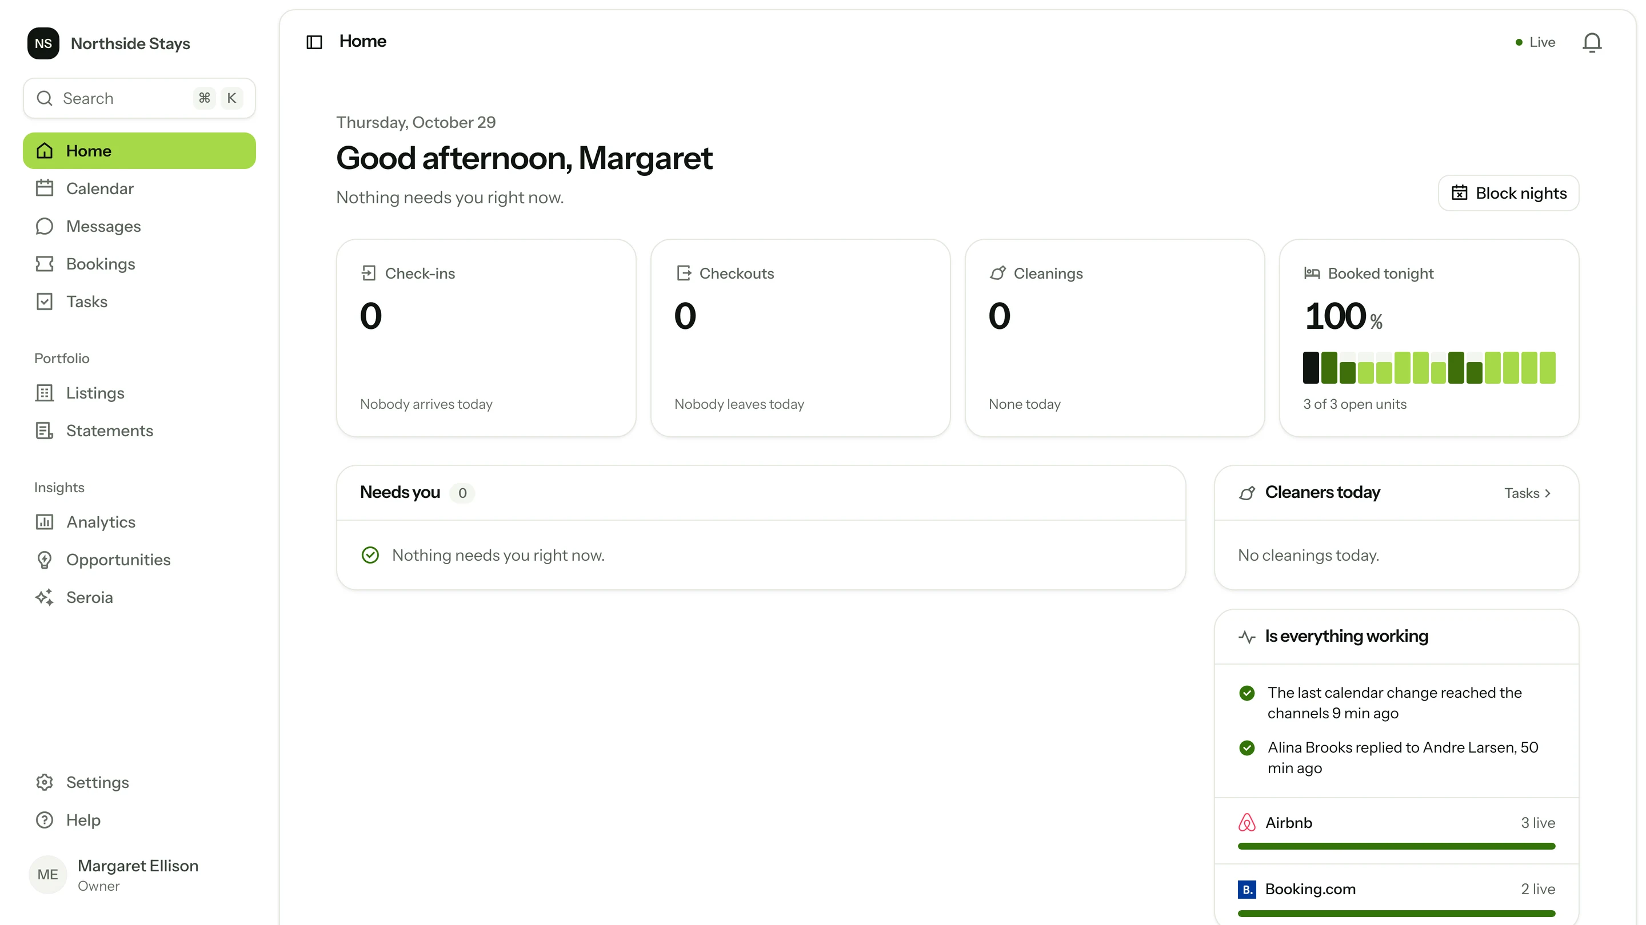The image size is (1646, 925).
Task: Click the Airbnb green sync progress bar
Action: pos(1396,846)
